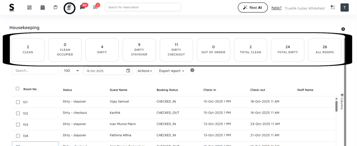This screenshot has width=357, height=146.
Task: Open the Actions dropdown
Action: coord(145,71)
